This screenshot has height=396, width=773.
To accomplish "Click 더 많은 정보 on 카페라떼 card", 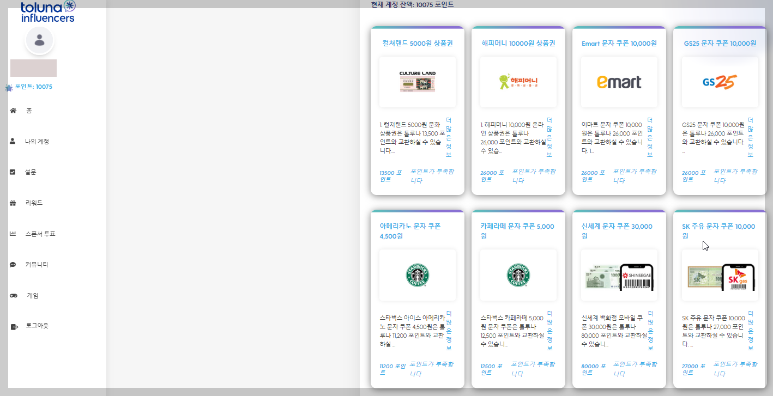I will pos(549,331).
